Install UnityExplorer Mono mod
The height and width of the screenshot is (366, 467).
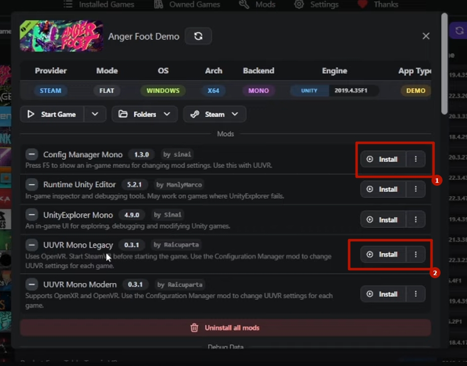[383, 220]
